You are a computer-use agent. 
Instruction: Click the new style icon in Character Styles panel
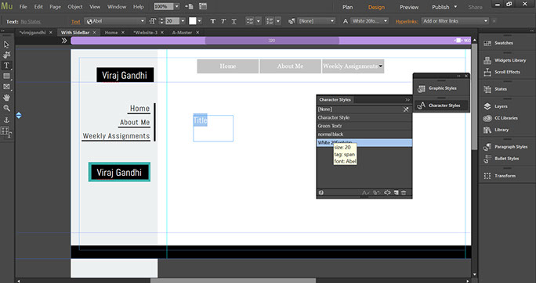396,192
